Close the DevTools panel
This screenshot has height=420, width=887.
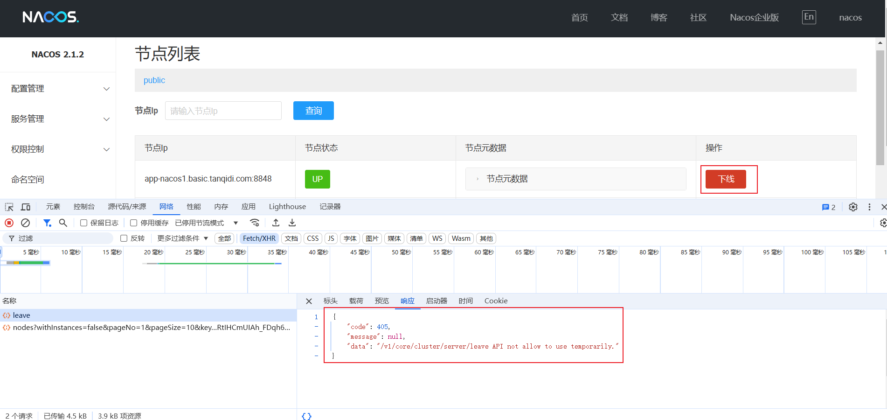click(883, 207)
